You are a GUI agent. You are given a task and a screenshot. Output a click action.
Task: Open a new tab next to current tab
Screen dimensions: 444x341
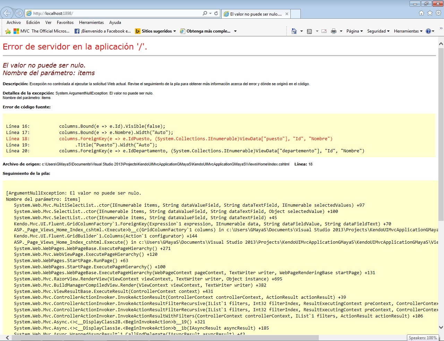pyautogui.click(x=296, y=14)
